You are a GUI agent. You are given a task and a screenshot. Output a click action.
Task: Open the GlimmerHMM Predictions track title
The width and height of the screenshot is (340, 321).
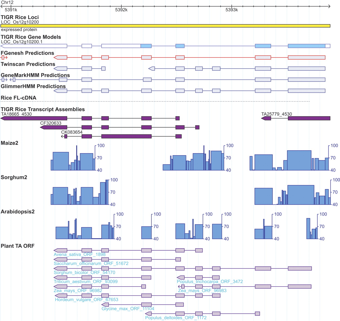33,86
